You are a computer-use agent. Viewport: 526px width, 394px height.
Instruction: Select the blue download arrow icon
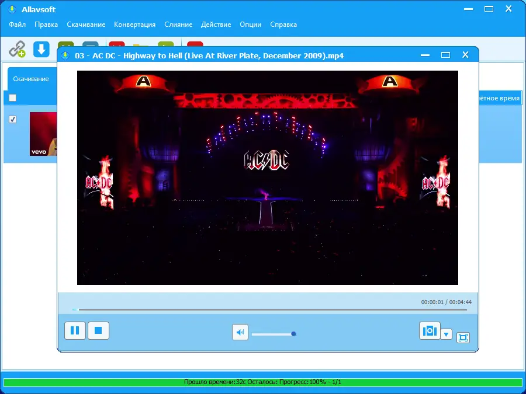point(41,49)
